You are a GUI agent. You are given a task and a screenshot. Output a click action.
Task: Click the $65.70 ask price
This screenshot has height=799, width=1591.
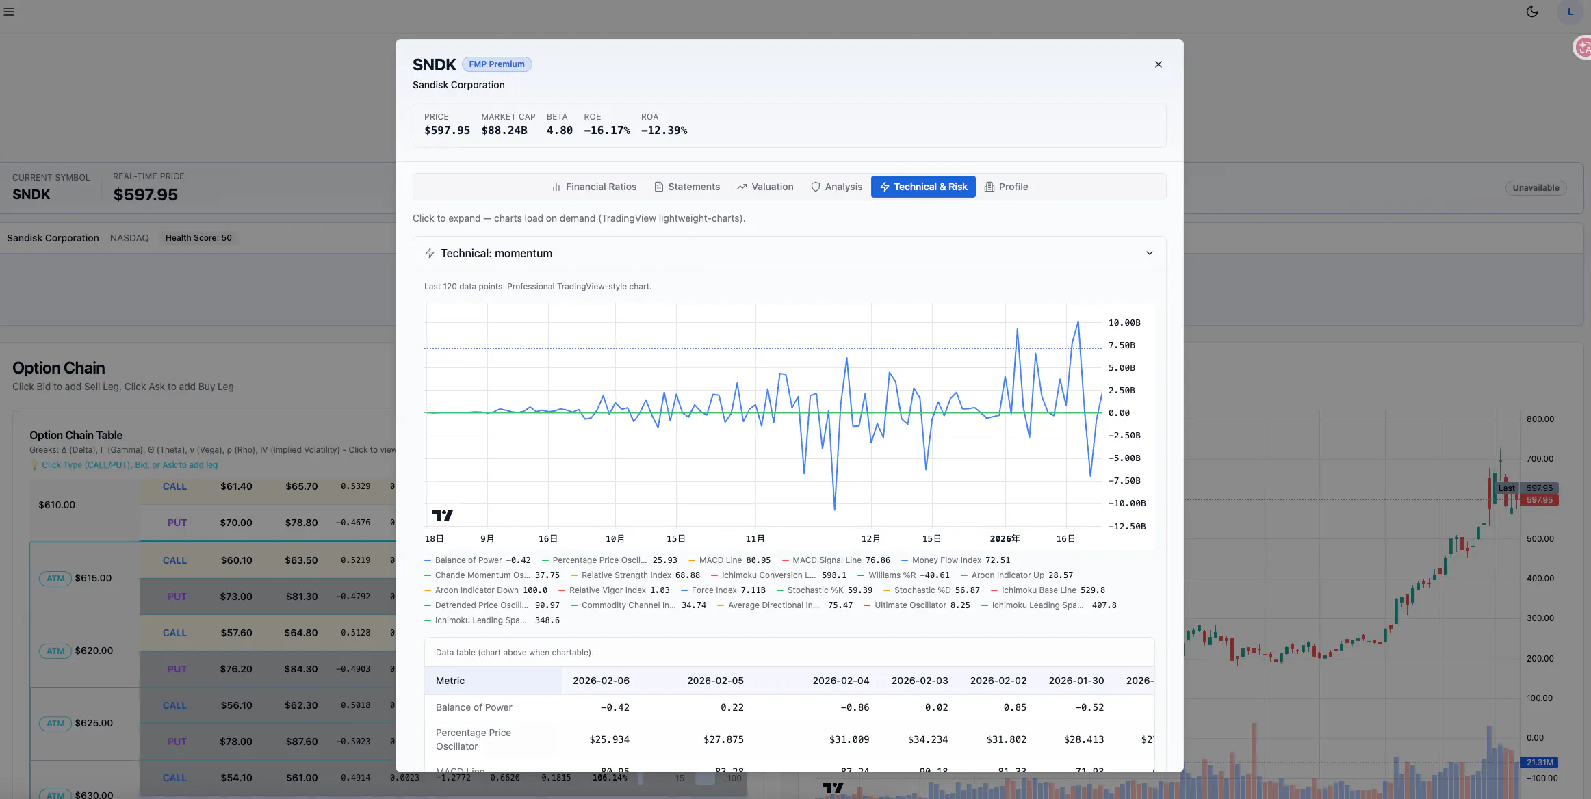pyautogui.click(x=302, y=486)
